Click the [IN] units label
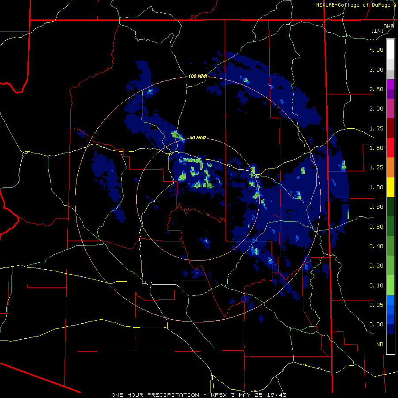 point(378,31)
